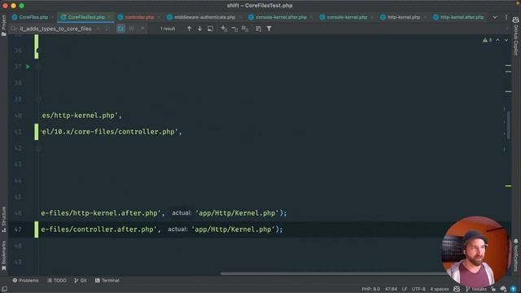Open Git branch widget in status bar
This screenshot has width=521, height=293.
point(476,290)
